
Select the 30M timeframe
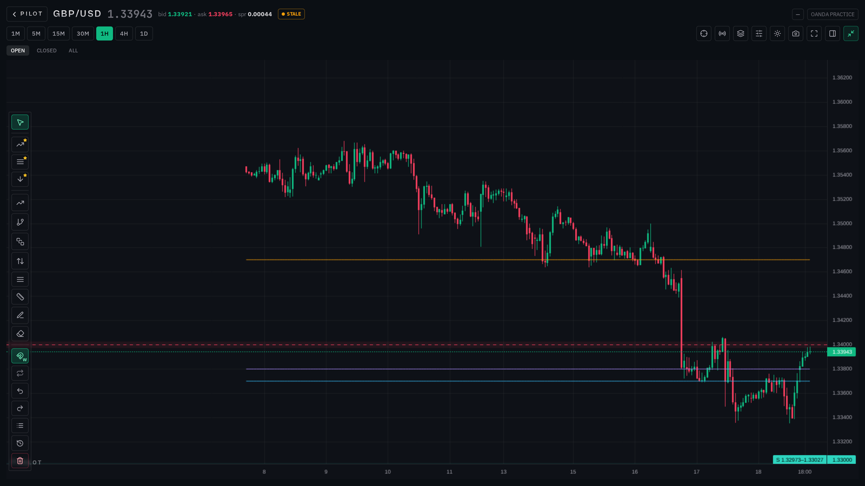(83, 33)
